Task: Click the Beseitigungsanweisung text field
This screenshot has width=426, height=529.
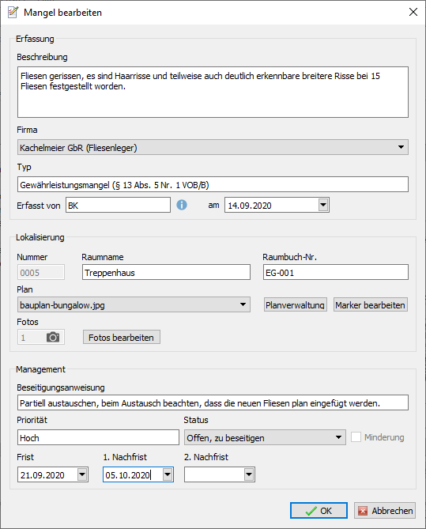Action: coord(213,402)
